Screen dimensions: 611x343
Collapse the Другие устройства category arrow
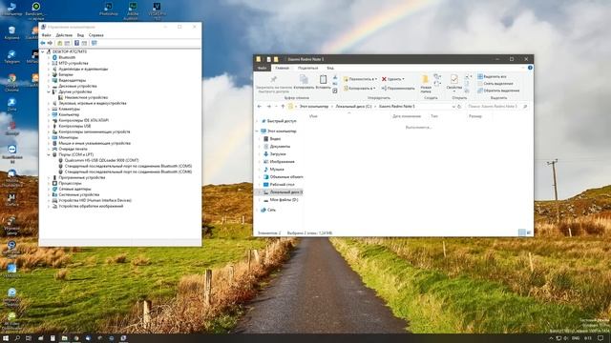tap(49, 91)
